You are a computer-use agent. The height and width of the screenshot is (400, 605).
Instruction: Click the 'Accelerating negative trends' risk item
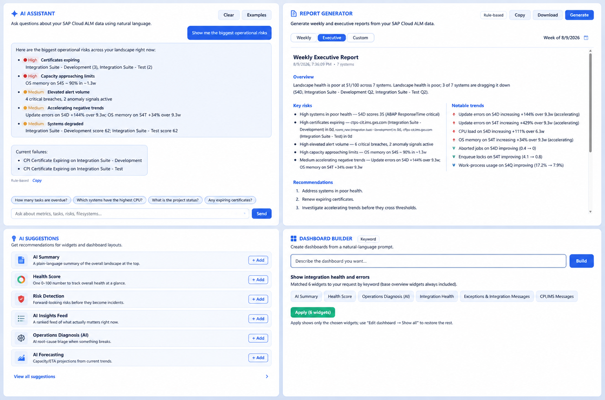click(75, 108)
